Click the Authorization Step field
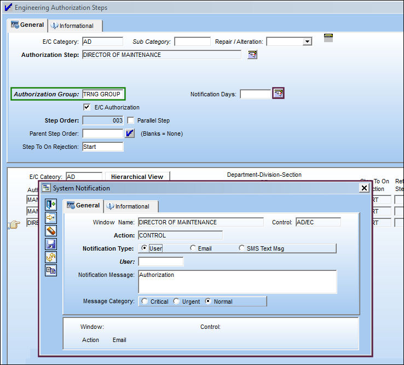Viewport: 404px width, 365px height. 162,55
